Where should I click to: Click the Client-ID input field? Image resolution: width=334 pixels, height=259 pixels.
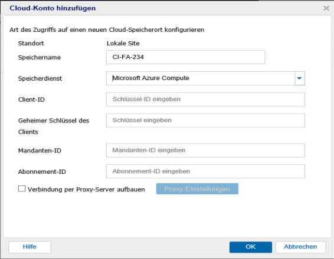(205, 99)
